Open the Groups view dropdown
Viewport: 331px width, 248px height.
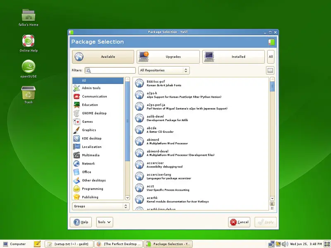101,206
